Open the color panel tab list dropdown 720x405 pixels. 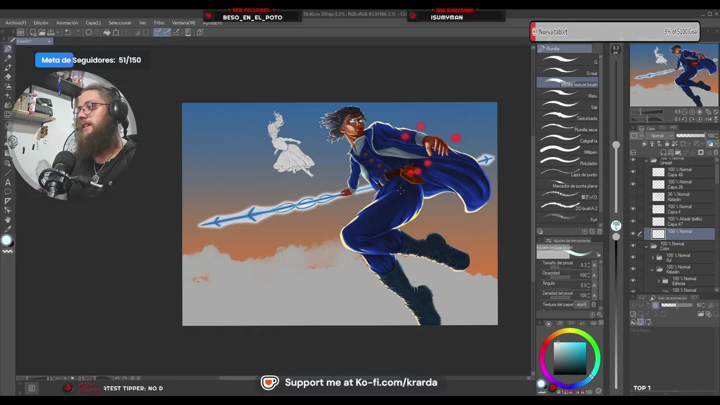click(601, 323)
